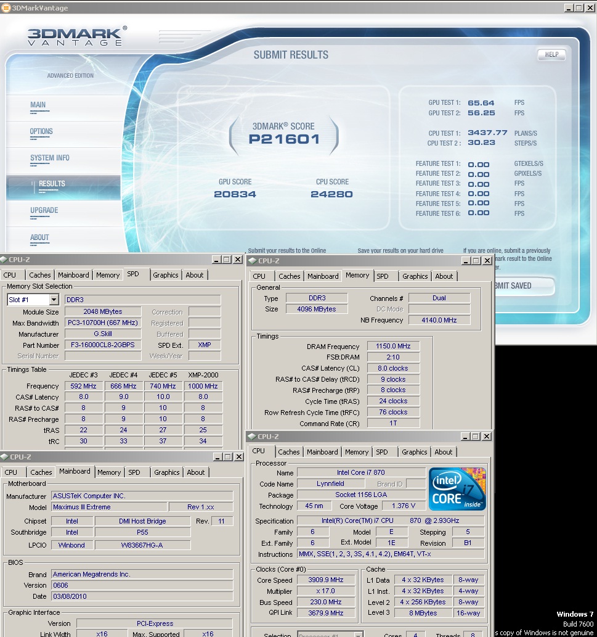Open Processor selection dropdown in CPU window
Screen dimensions: 597x637
point(359,634)
